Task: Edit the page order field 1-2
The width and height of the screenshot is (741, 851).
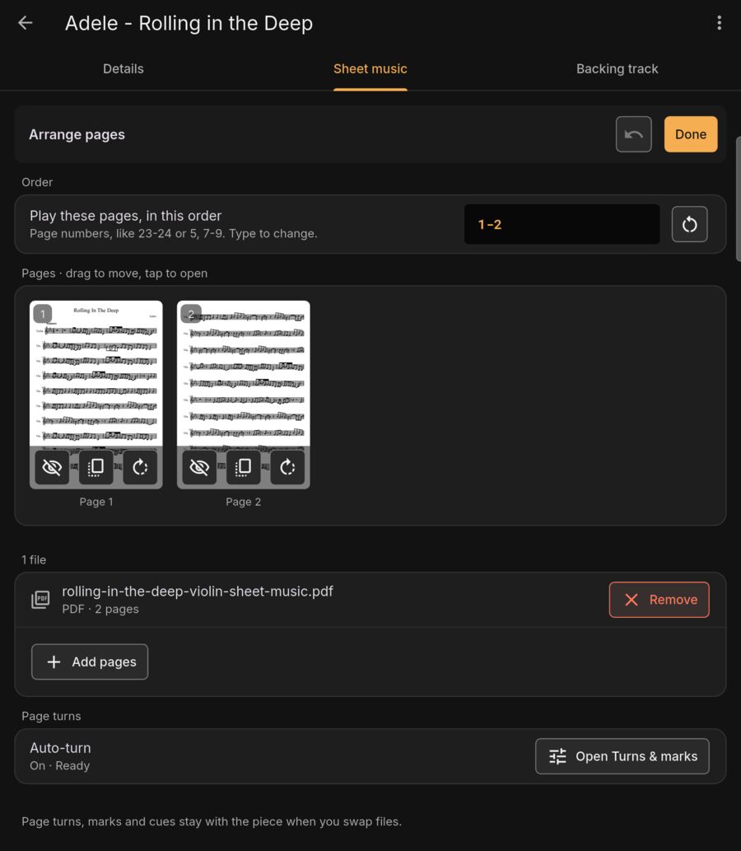Action: (562, 224)
